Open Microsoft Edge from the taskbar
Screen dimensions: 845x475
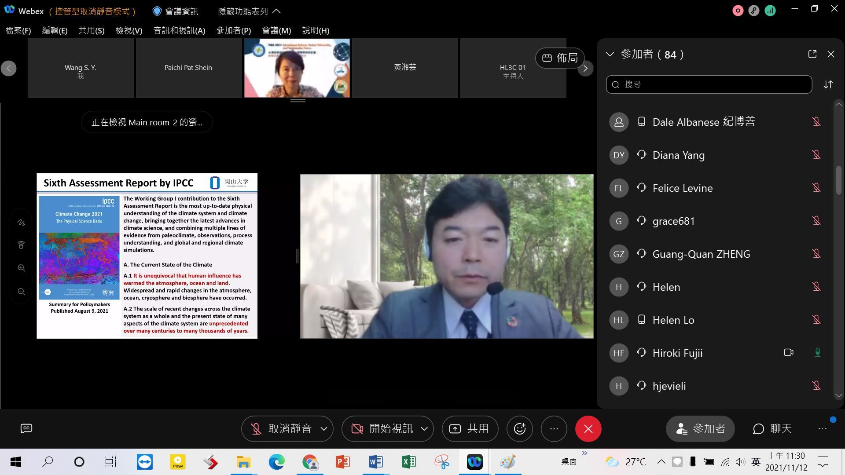pyautogui.click(x=276, y=462)
